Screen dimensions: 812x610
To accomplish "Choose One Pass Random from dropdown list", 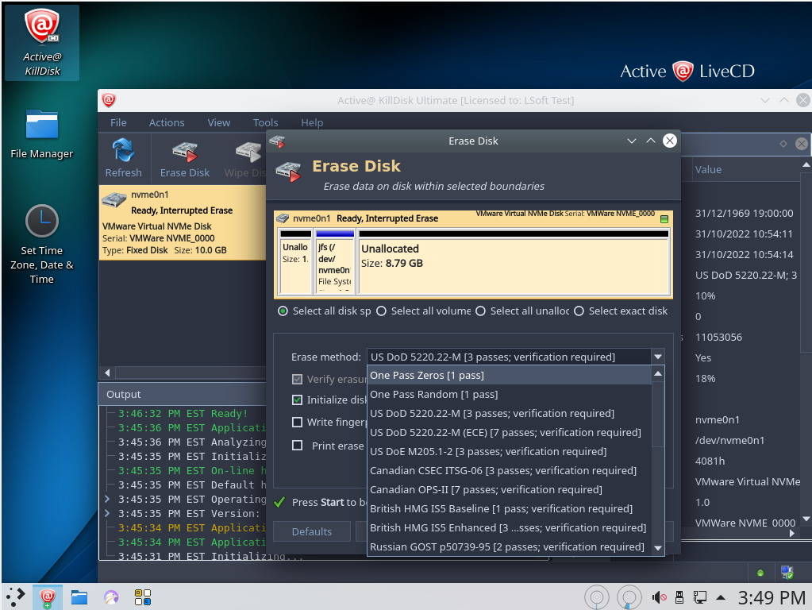I will point(434,395).
